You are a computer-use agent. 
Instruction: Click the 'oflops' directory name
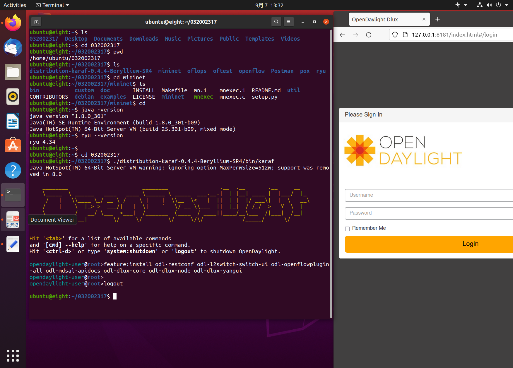[197, 71]
